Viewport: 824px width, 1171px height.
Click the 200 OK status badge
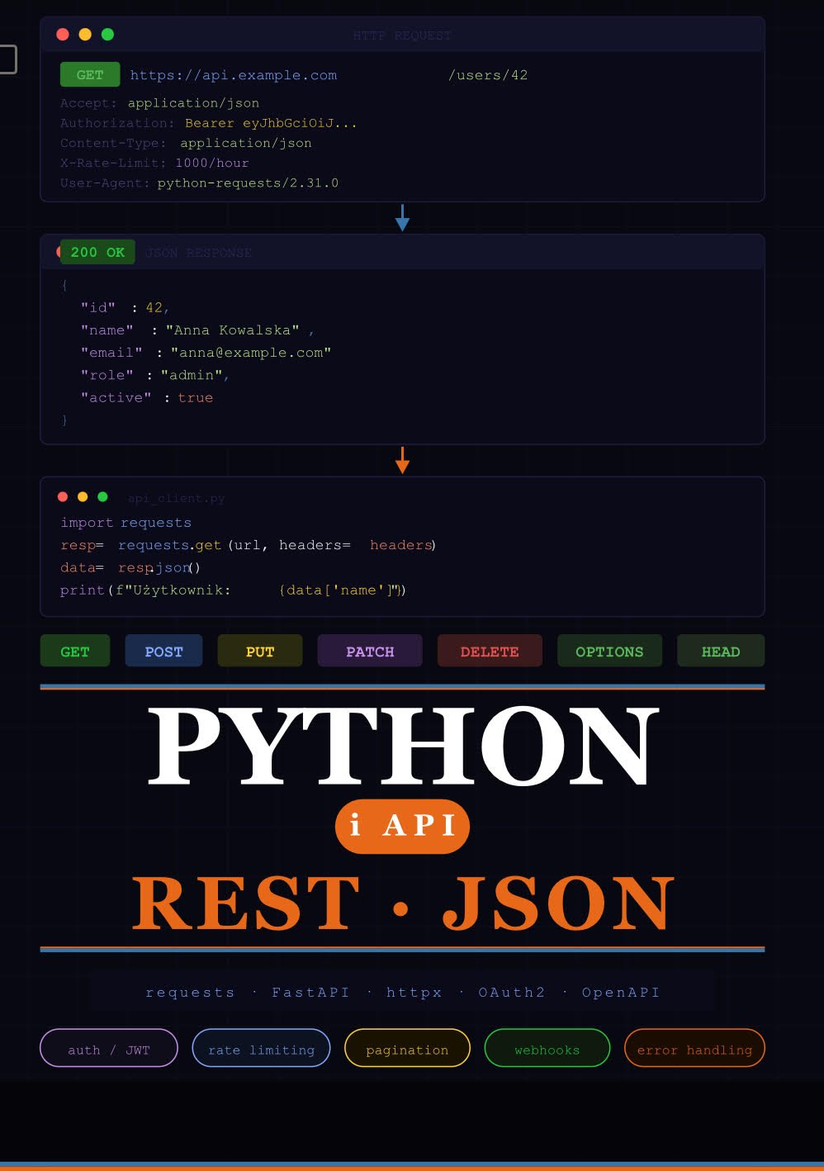[x=97, y=252]
